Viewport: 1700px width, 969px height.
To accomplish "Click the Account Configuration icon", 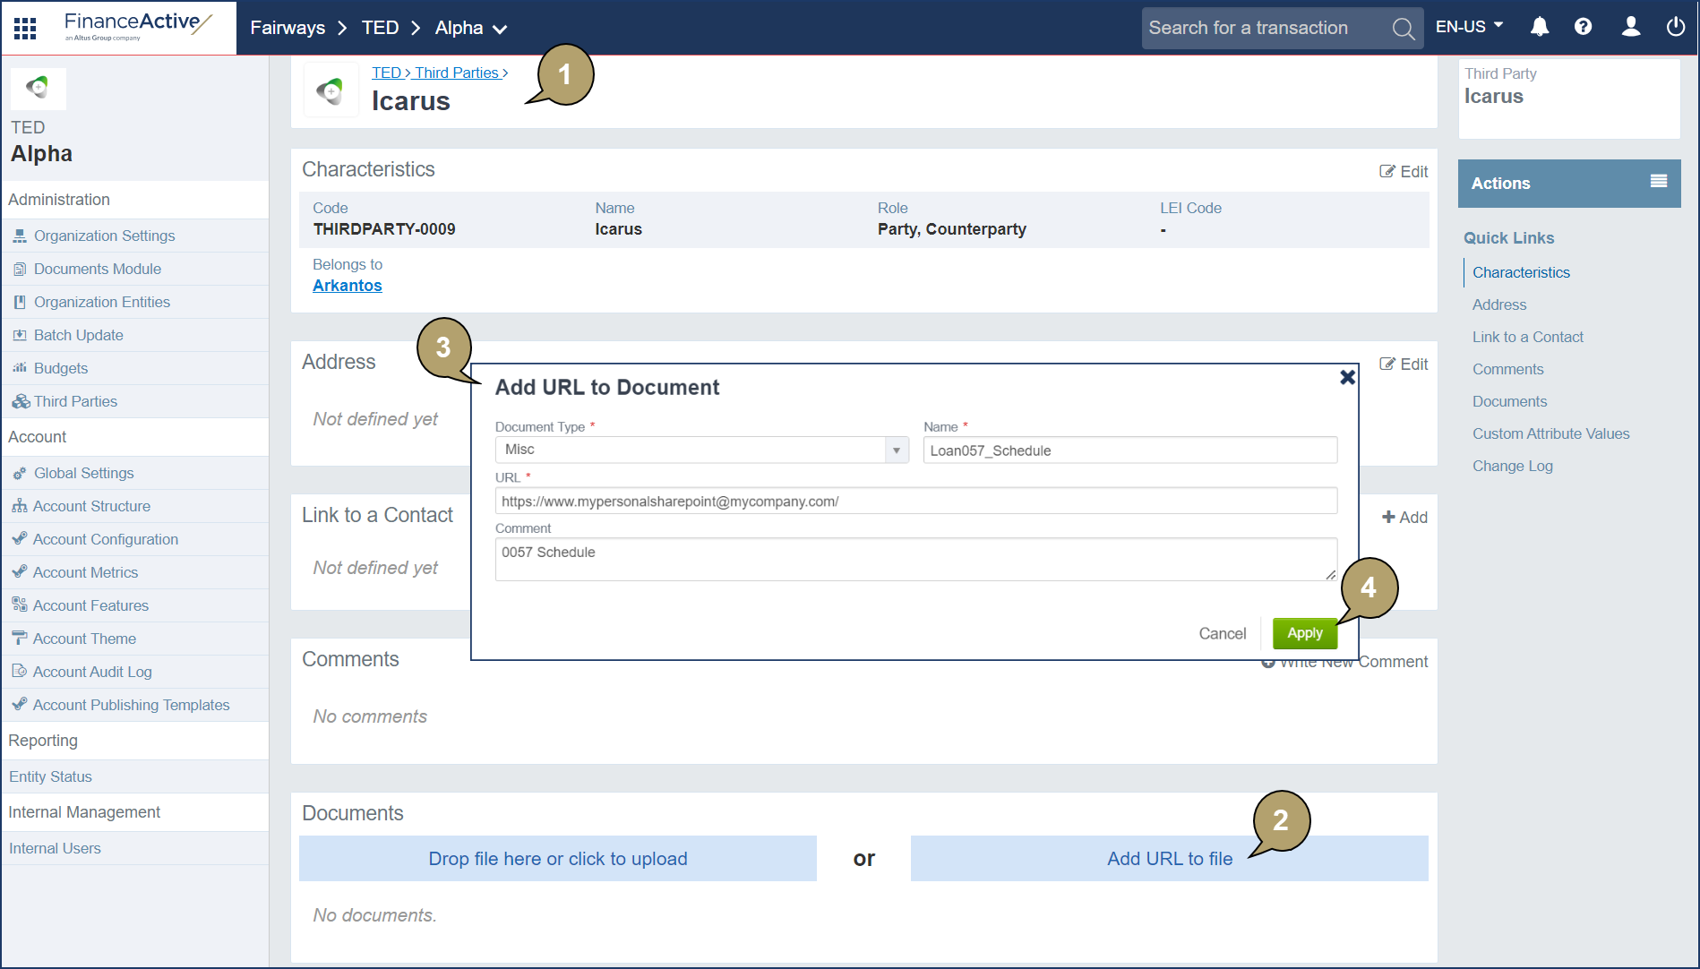I will (x=20, y=539).
